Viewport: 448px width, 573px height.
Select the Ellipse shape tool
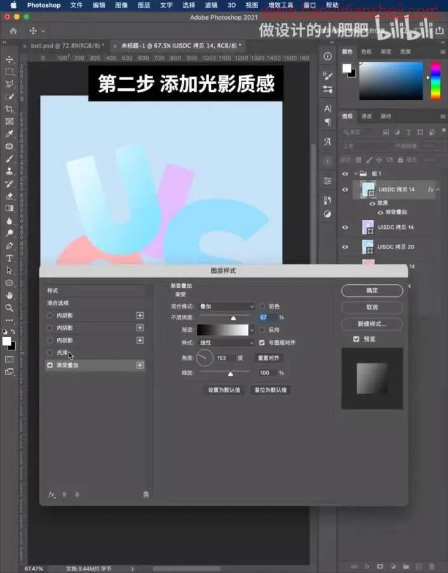10,283
